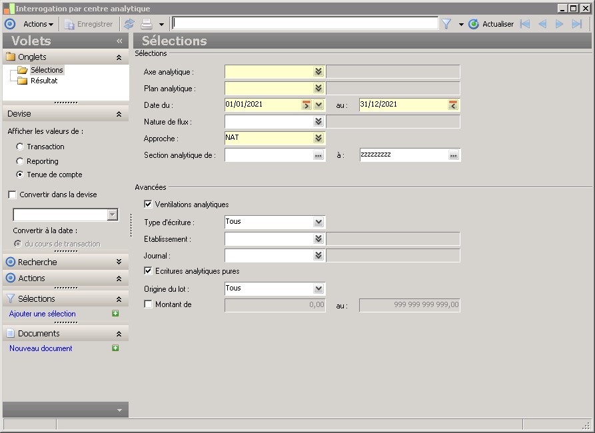The image size is (595, 433).
Task: Click the printer icon in toolbar
Action: pyautogui.click(x=146, y=24)
